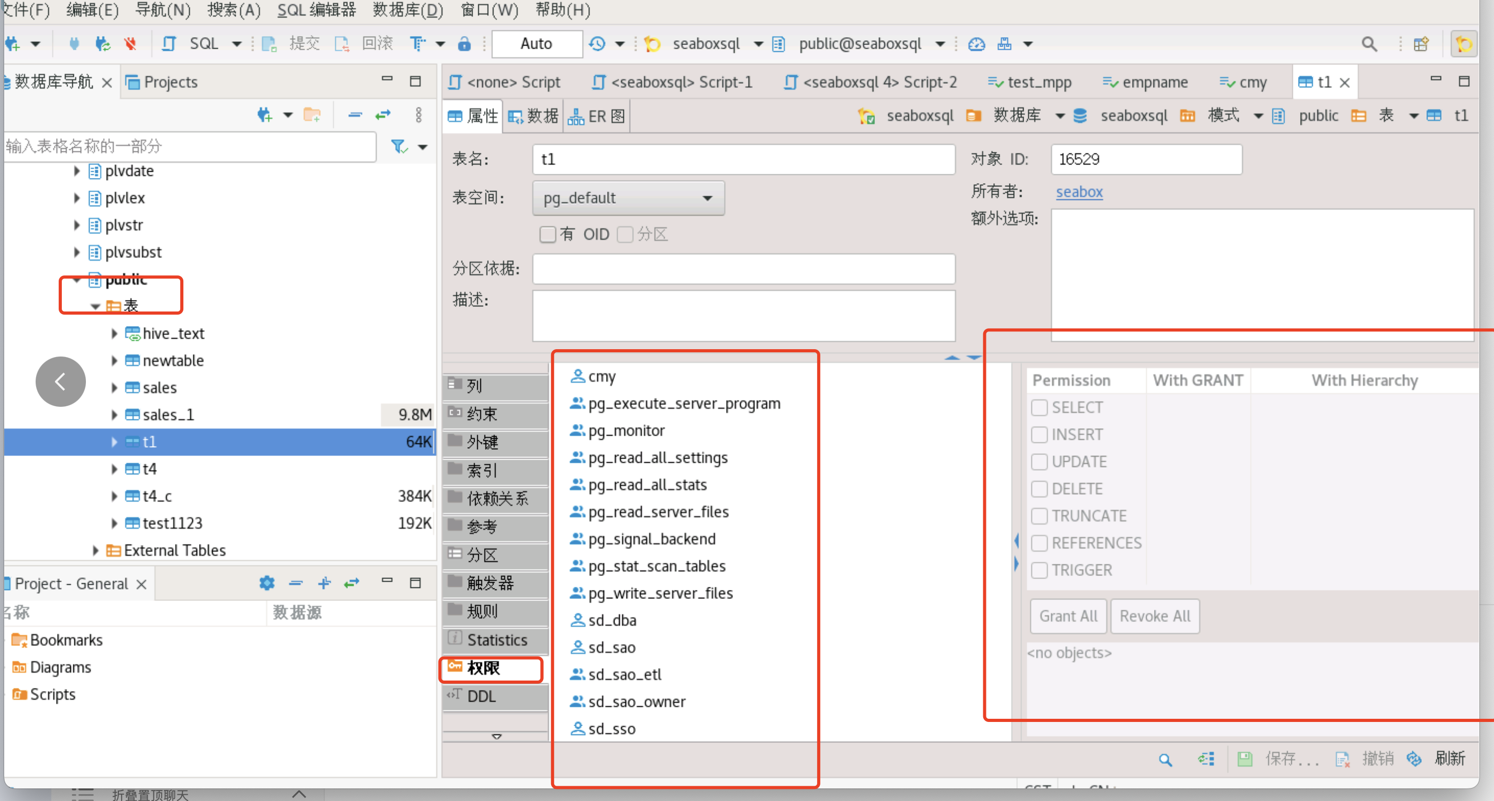Check the 有 OID checkbox
This screenshot has height=801, width=1494.
(x=547, y=234)
